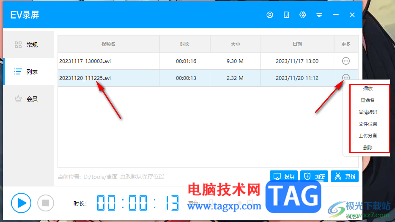Image resolution: width=395 pixels, height=222 pixels.
Task: Click the 2023/11/17 13:00 date cell
Action: click(x=297, y=61)
